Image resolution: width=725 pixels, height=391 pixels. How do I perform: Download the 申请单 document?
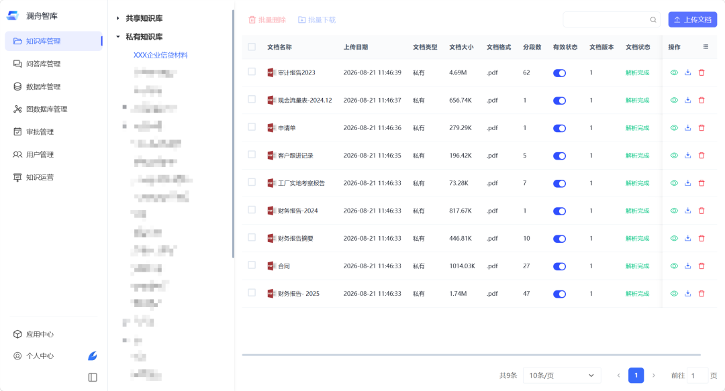point(688,128)
